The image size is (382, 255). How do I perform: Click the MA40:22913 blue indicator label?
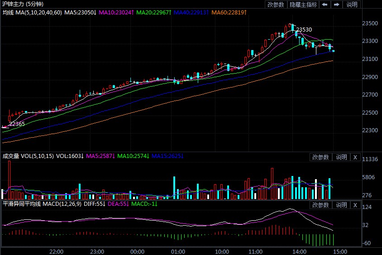(x=191, y=12)
